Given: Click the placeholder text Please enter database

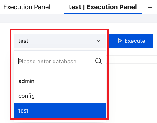Looking at the screenshot, I should point(47,61).
